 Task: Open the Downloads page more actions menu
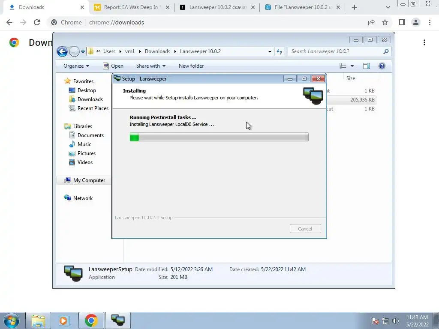click(424, 42)
